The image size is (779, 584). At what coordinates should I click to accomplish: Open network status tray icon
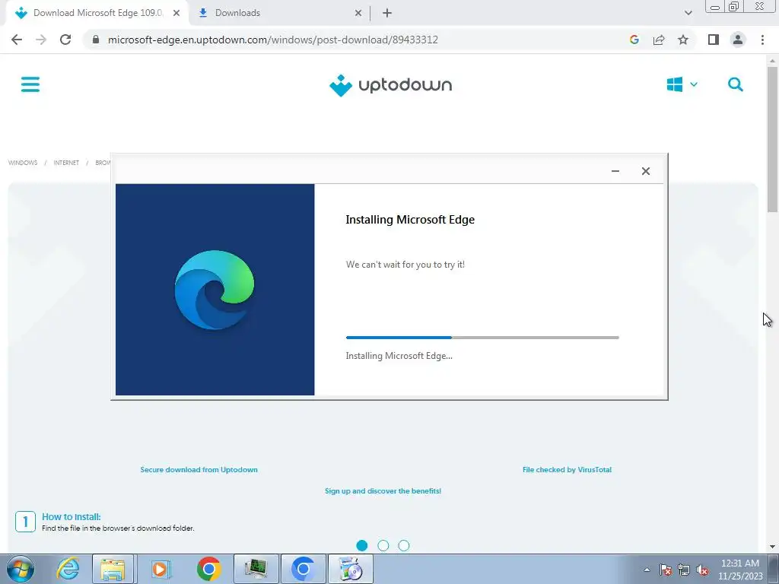[684, 570]
